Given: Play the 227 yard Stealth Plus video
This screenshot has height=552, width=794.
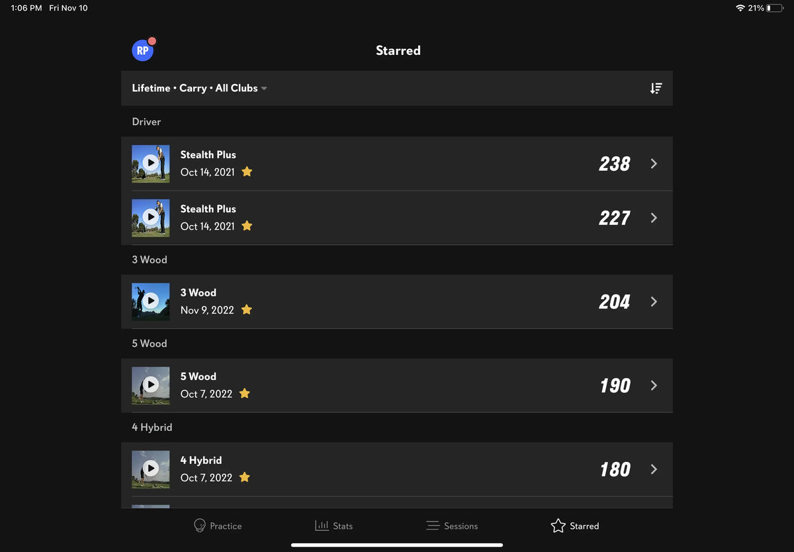Looking at the screenshot, I should click(x=151, y=218).
